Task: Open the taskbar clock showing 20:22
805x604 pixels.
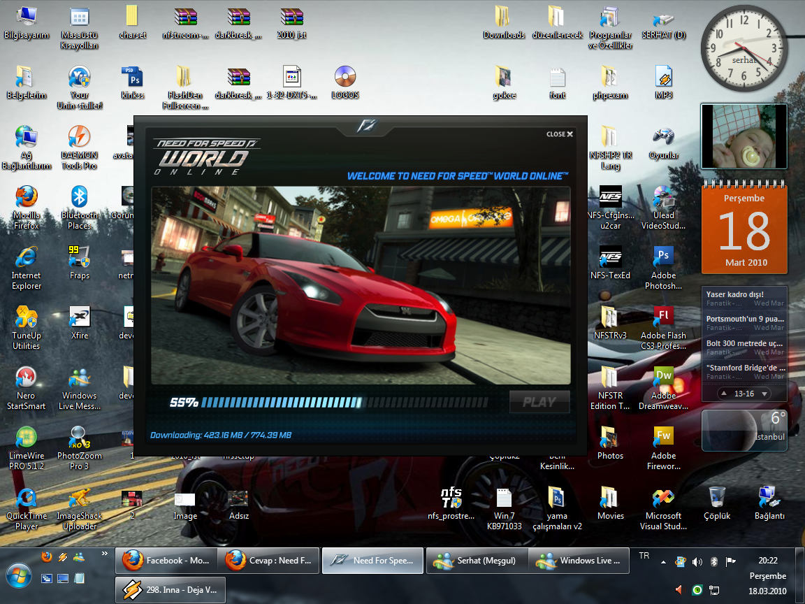Action: point(767,561)
